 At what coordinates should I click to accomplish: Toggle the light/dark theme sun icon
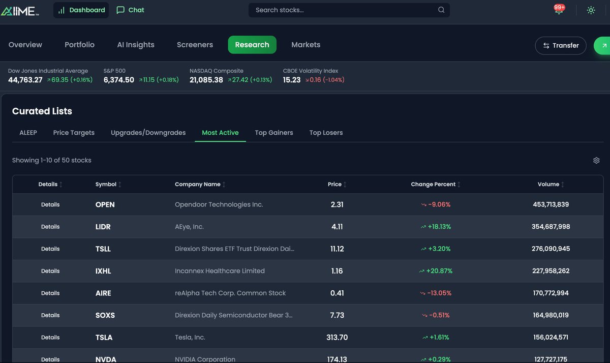coord(591,10)
